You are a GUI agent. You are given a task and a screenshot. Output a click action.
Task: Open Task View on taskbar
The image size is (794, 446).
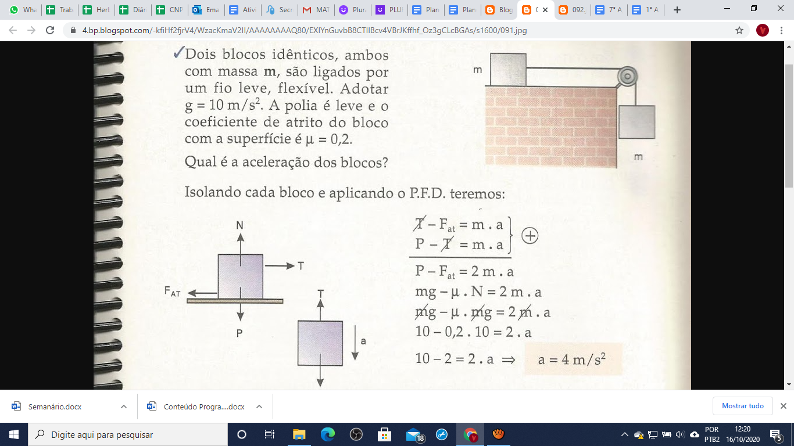tap(270, 434)
